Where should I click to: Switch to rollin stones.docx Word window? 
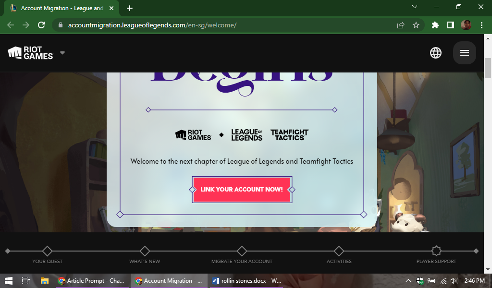tap(246, 281)
